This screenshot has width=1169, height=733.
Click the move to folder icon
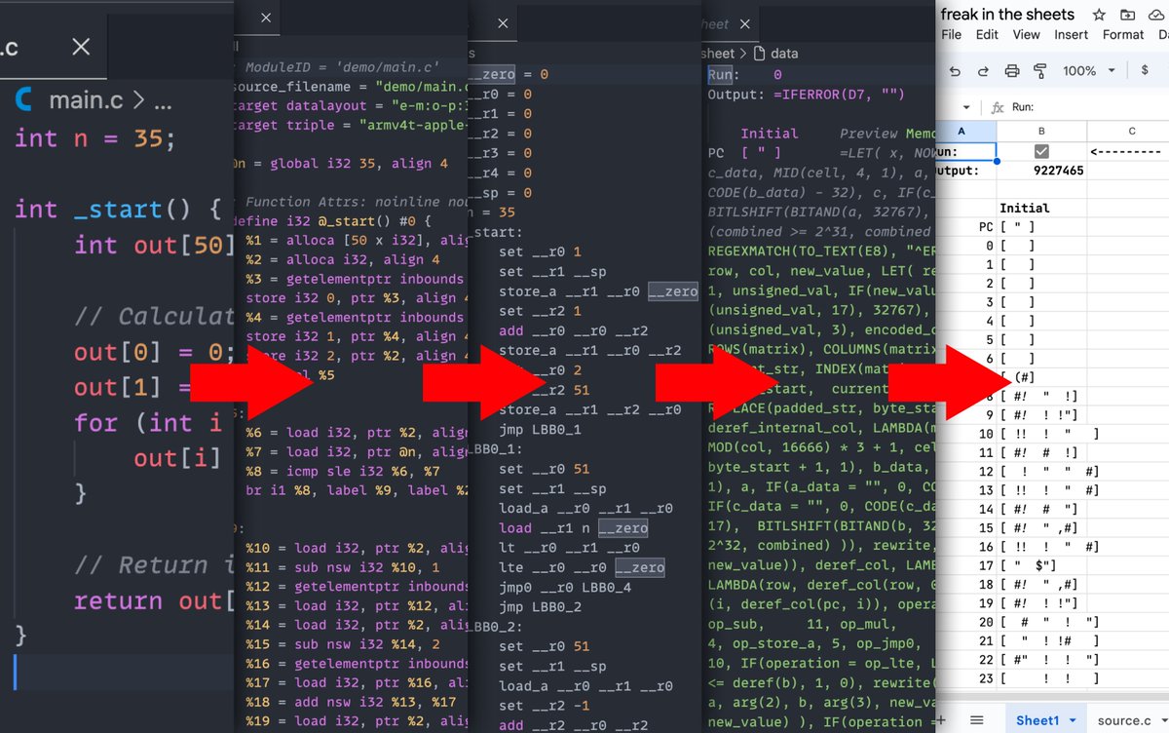tap(1127, 15)
